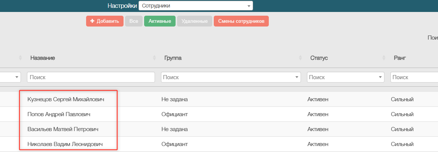Open the leftmost partially visible filter dropdown
The width and height of the screenshot is (438, 152).
click(x=10, y=77)
